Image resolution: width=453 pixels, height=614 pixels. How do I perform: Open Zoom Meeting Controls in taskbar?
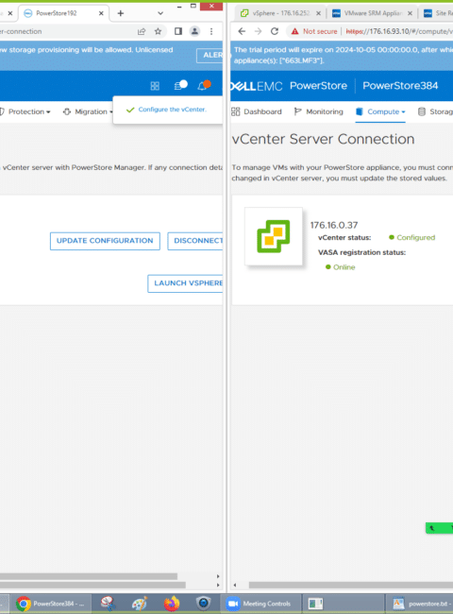tap(261, 604)
